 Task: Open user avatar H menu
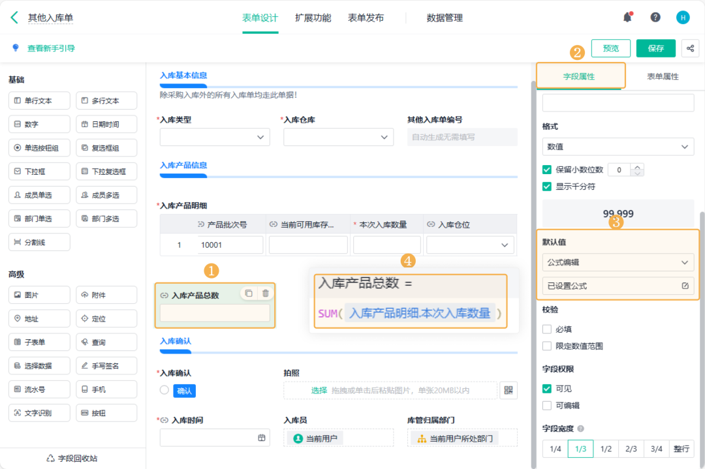click(683, 18)
